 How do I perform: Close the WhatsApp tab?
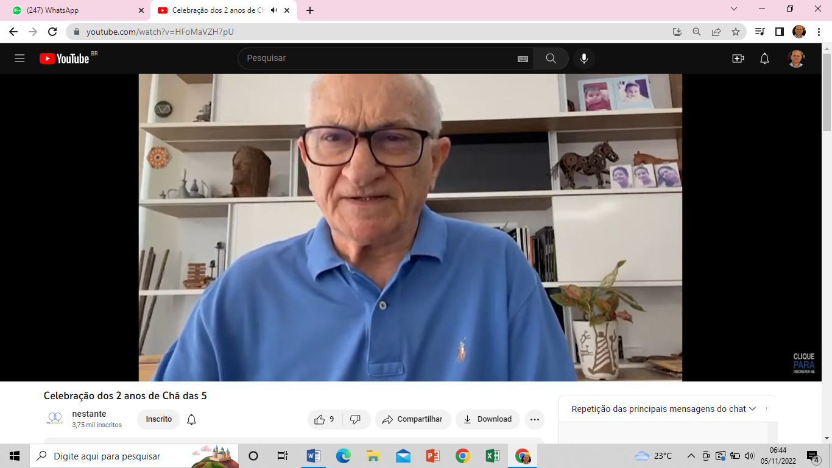pos(141,10)
